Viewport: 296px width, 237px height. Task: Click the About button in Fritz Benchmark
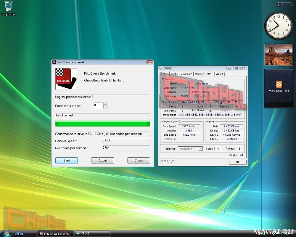point(102,161)
